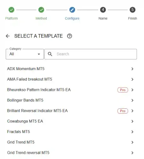Click the Configure step pencil icon
The width and height of the screenshot is (144, 159).
pos(72,10)
